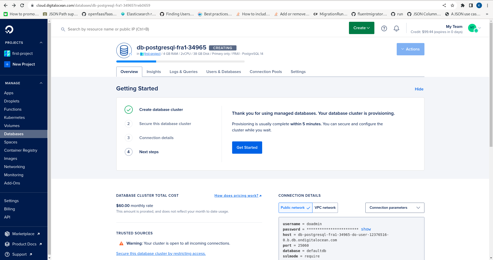493x260 pixels.
Task: Click the Get Started button
Action: coord(247,148)
